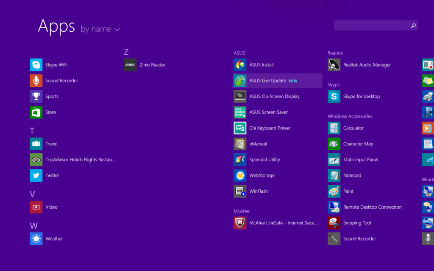Click the 'Realtek Audio Manager' text
The width and height of the screenshot is (434, 271).
367,65
